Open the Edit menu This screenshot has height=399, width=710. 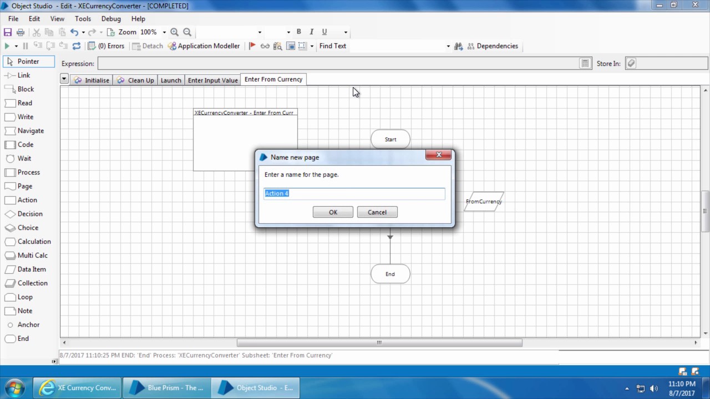click(x=34, y=19)
